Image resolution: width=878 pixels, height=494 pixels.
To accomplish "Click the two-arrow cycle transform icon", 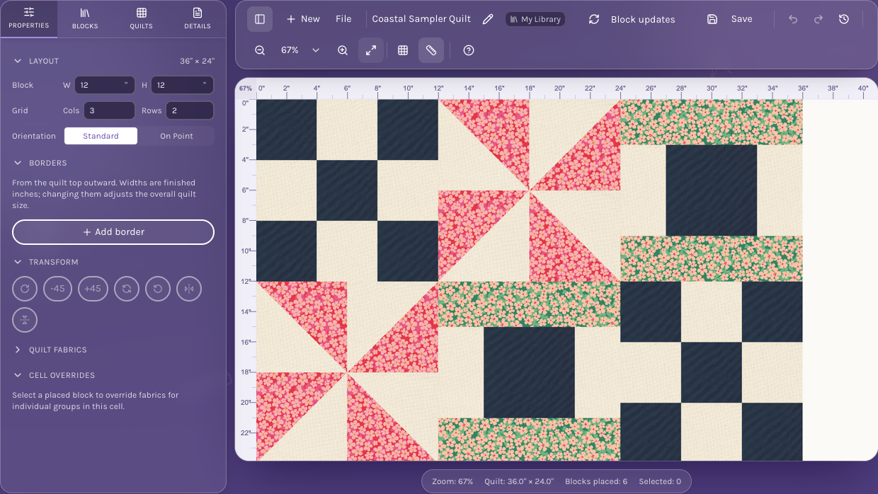I will [127, 289].
